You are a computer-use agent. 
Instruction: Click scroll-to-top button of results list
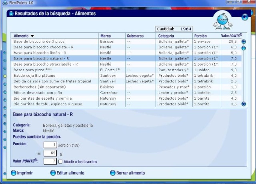pos(244,42)
